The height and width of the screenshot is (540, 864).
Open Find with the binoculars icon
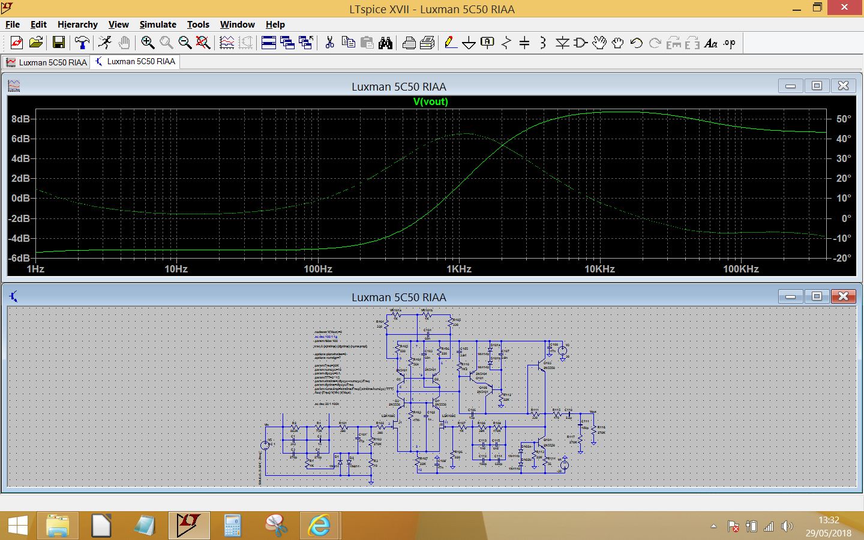pyautogui.click(x=385, y=43)
